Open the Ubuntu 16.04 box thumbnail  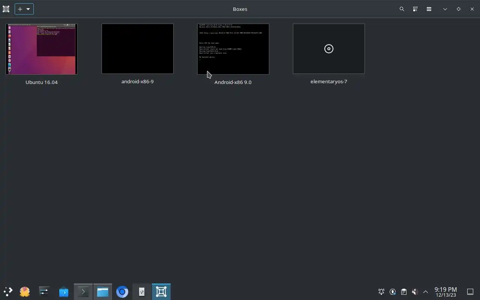pyautogui.click(x=42, y=49)
